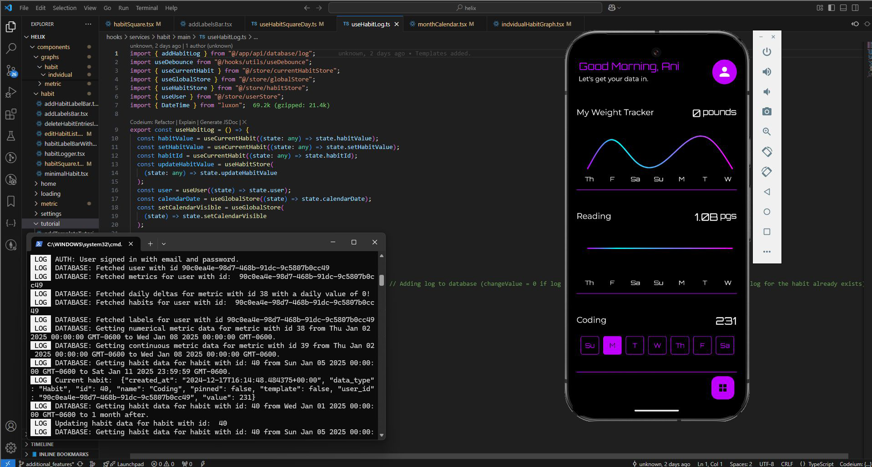
Task: Collapse the indvidual folder
Action: tap(60, 75)
